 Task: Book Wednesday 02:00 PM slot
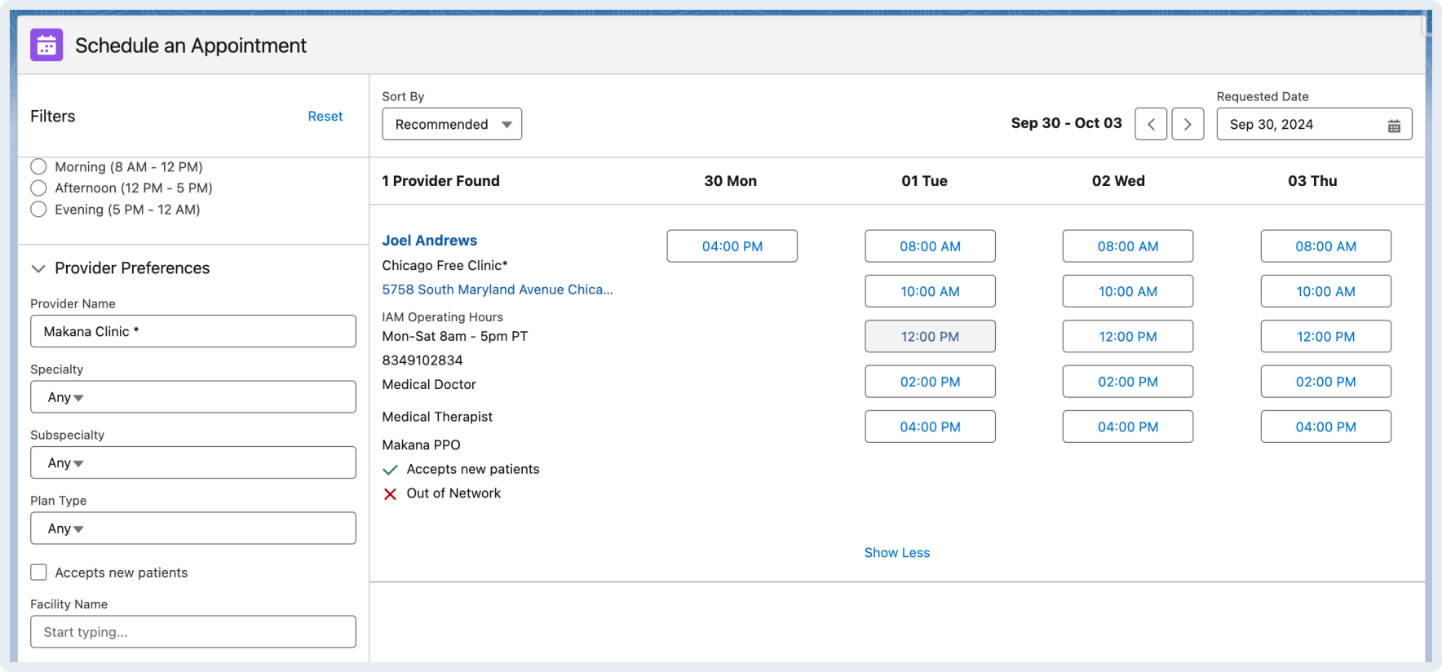click(x=1128, y=382)
